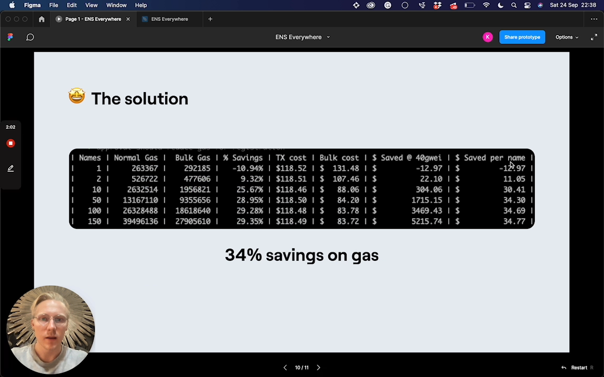Enter fullscreen with the expand arrows icon
Viewport: 604px width, 377px height.
point(594,37)
